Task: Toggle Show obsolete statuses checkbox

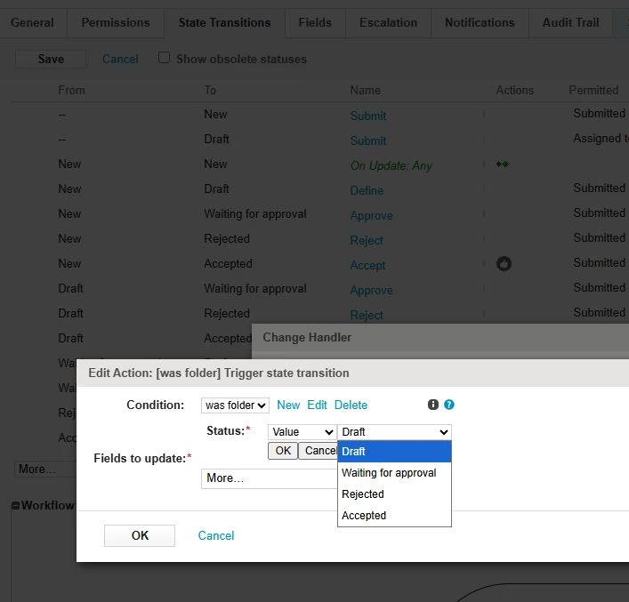Action: [164, 58]
